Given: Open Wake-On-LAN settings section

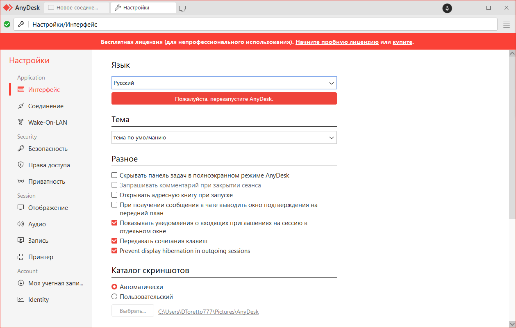Looking at the screenshot, I should click(x=48, y=123).
